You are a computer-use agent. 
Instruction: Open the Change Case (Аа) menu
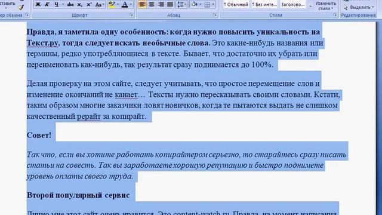[99, 4]
